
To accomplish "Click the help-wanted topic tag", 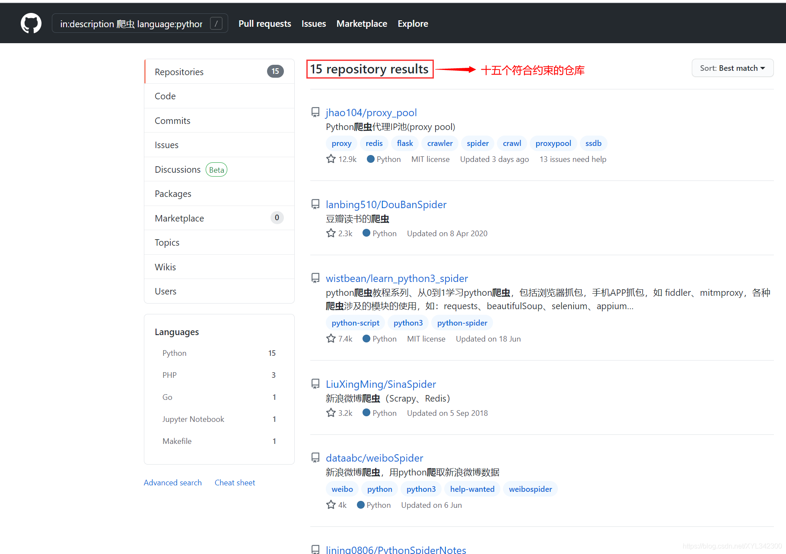I will point(472,489).
